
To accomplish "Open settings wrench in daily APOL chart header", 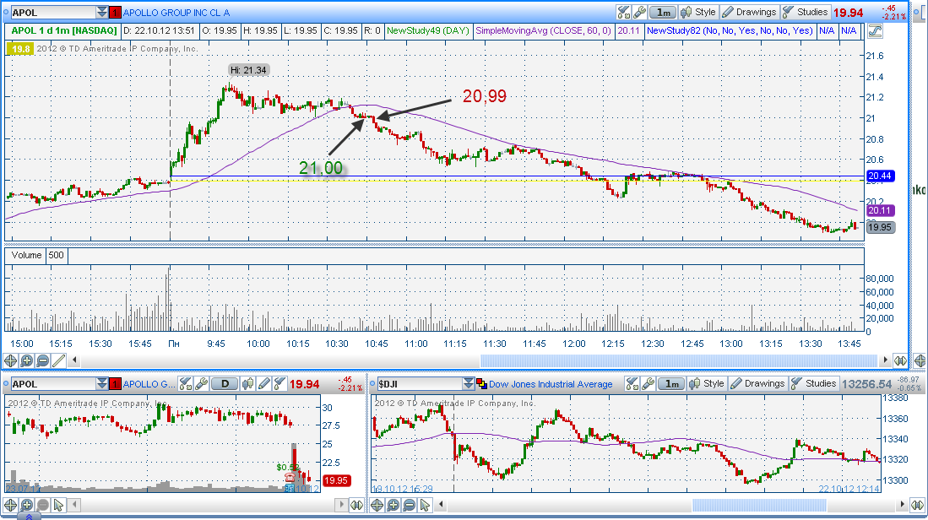I will (201, 384).
